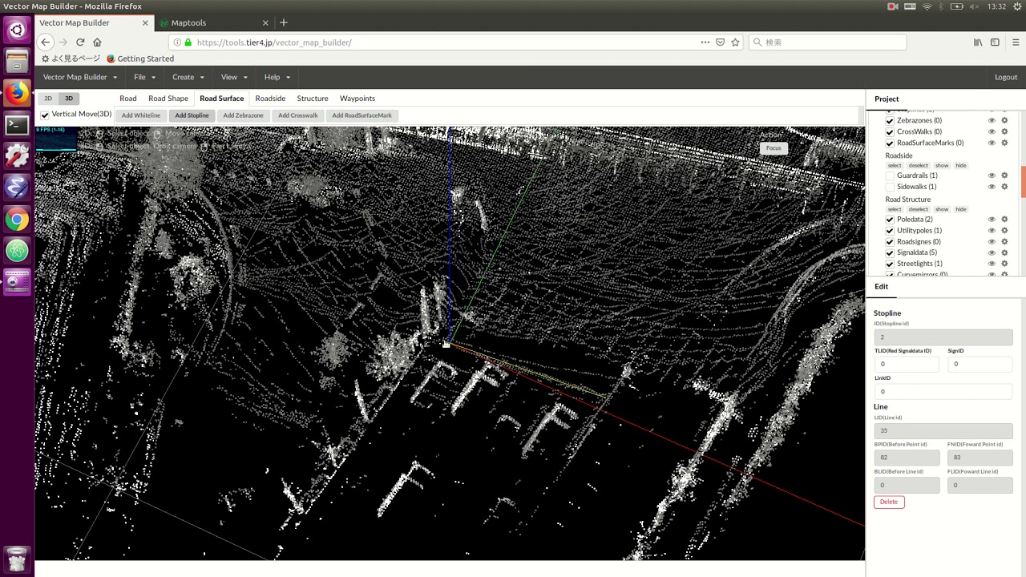Open gear settings for Zebrazones
Viewport: 1026px width, 577px height.
(x=1004, y=120)
